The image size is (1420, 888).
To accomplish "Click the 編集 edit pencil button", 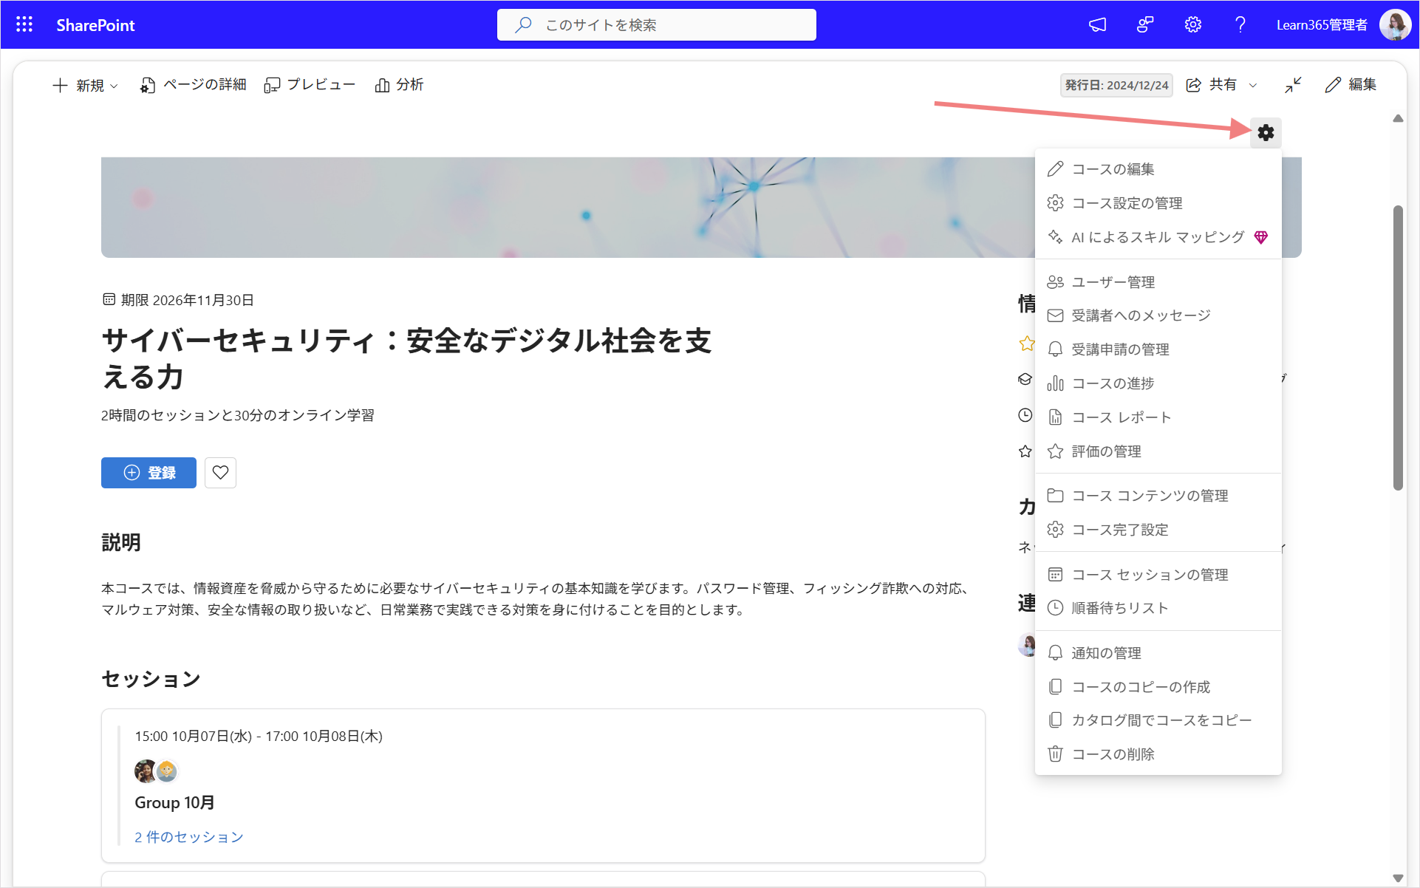I will coord(1351,85).
